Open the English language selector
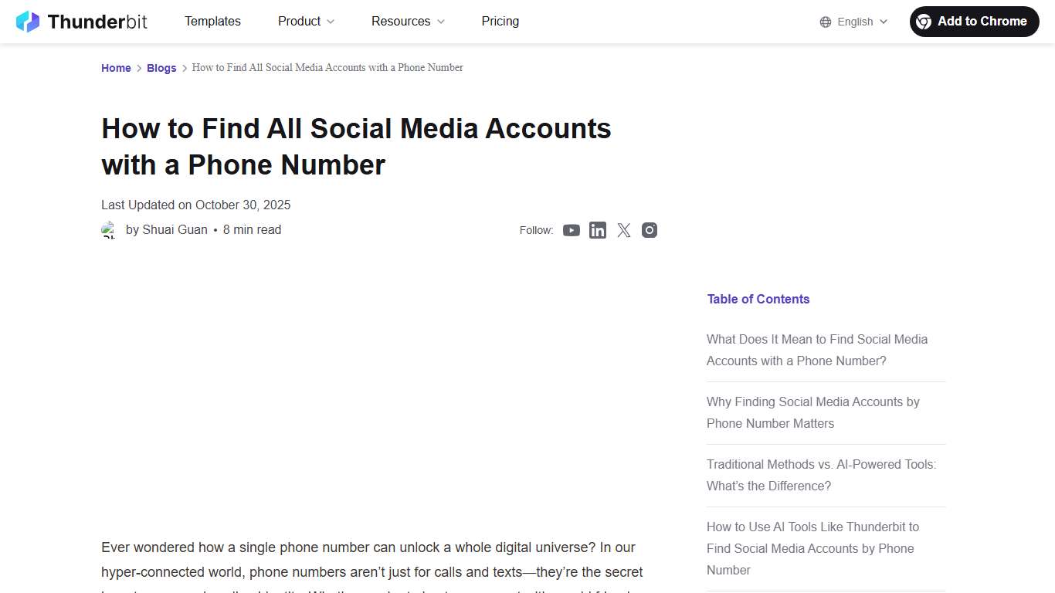 click(854, 22)
